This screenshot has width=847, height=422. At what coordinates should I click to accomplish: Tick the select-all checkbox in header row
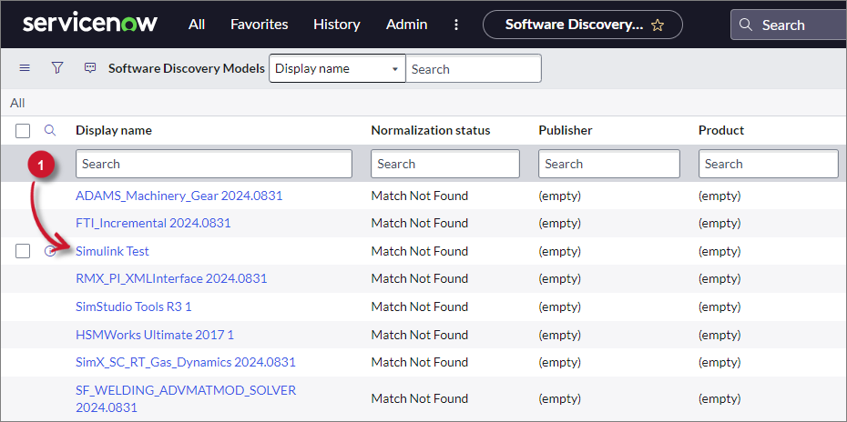[23, 131]
